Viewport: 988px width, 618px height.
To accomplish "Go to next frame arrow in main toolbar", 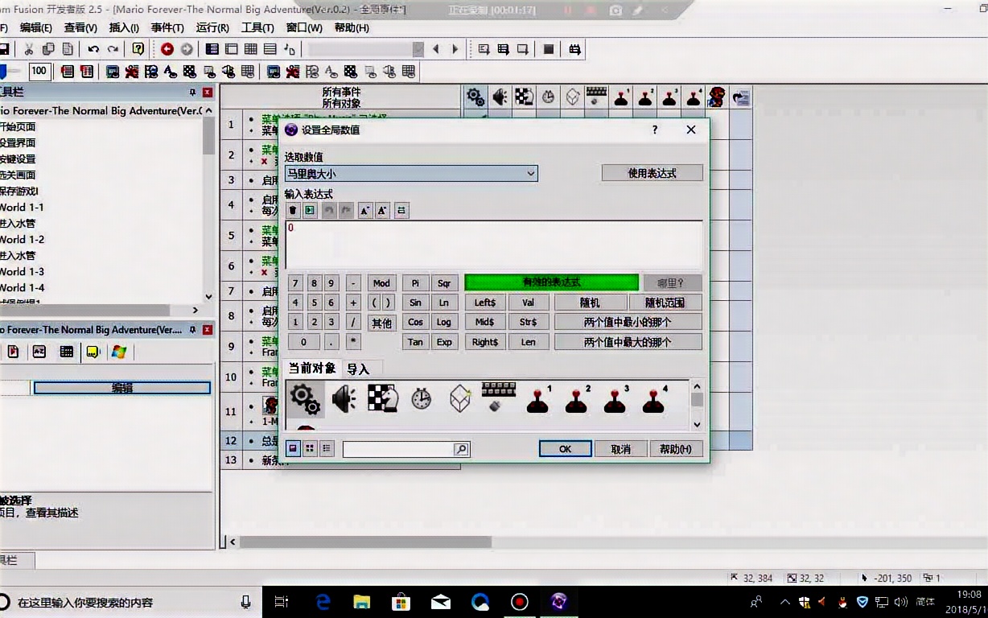I will (455, 49).
